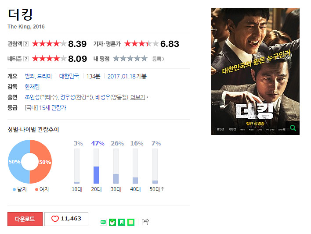The width and height of the screenshot is (311, 234).
Task: Open the 등록 rating registration arrow
Action: point(158,59)
